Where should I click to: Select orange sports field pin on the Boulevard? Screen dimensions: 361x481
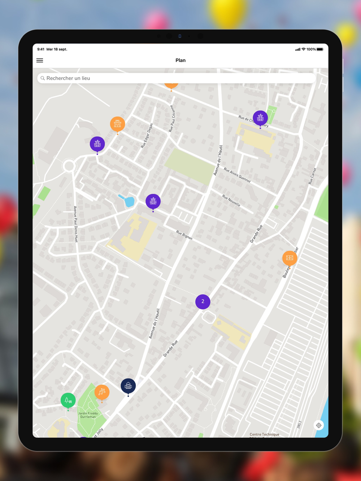290,259
